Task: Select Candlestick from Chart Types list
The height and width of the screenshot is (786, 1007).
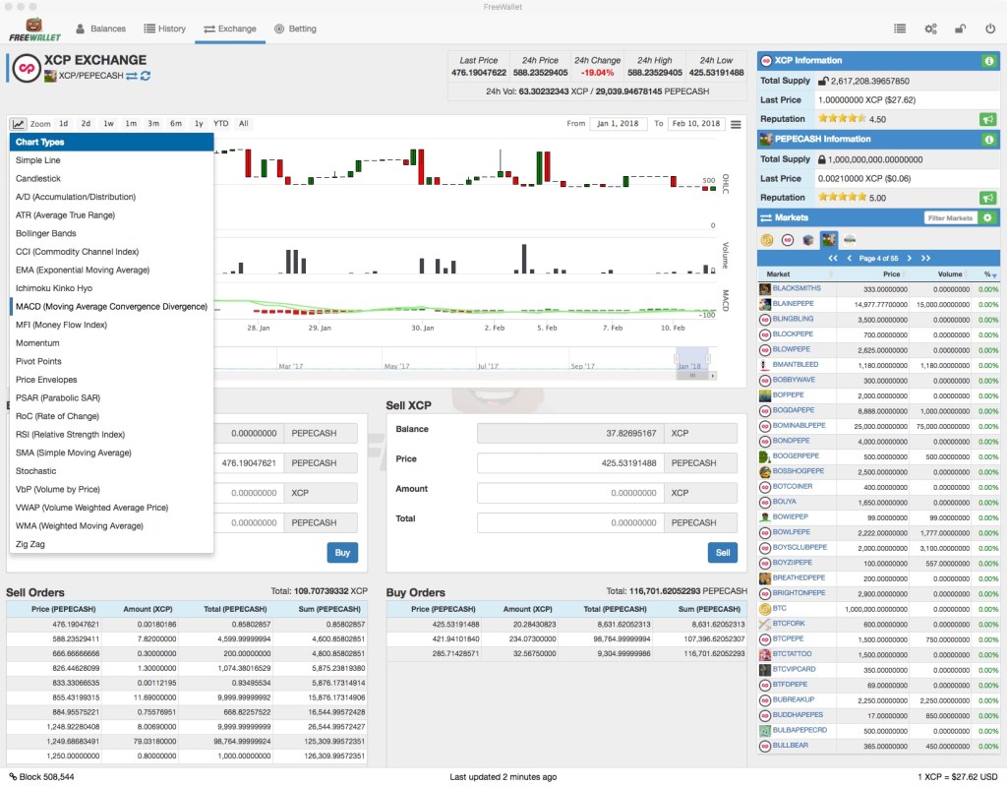Action: (38, 179)
